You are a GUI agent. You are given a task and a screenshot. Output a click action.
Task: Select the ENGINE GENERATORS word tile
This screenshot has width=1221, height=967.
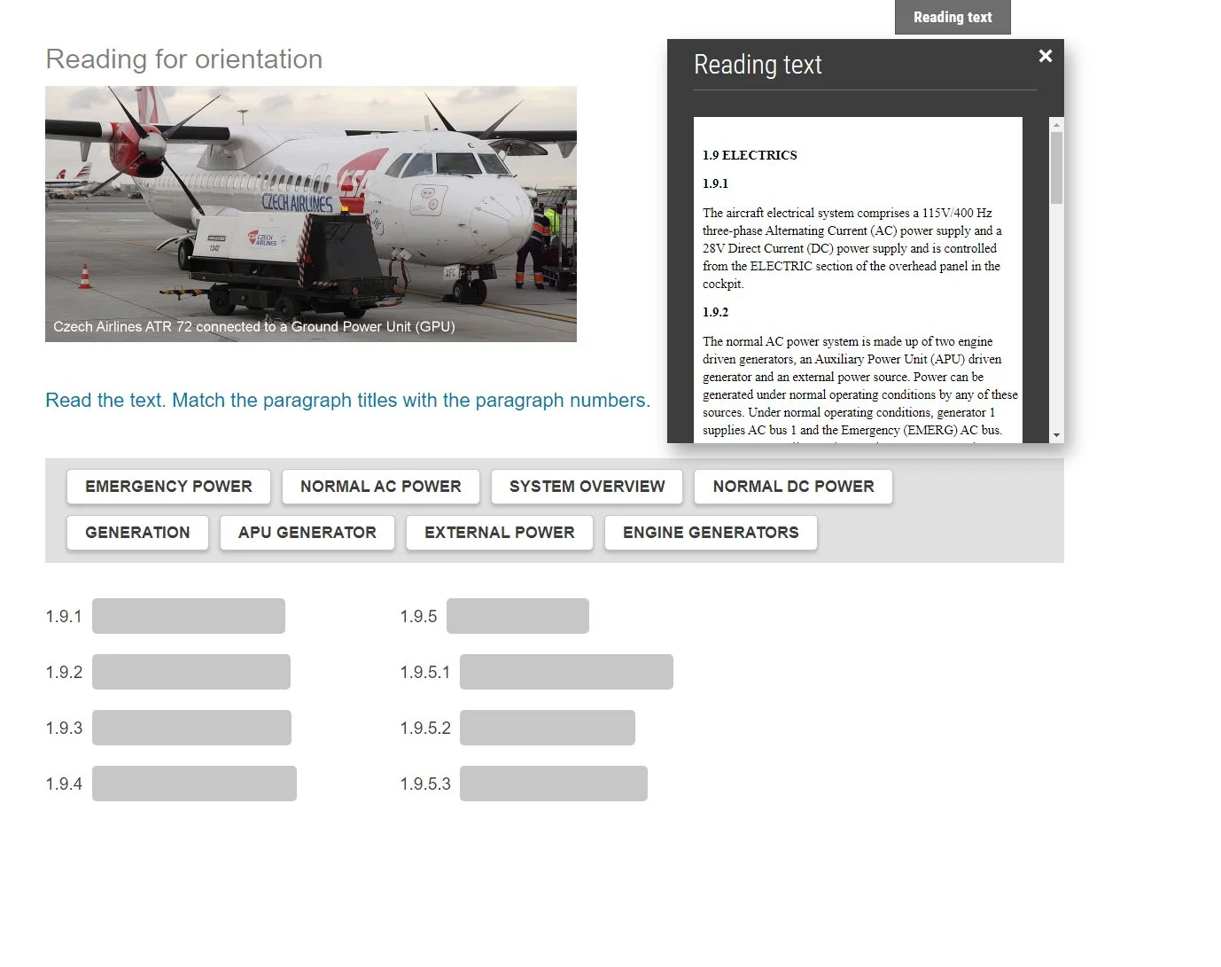[x=711, y=532]
